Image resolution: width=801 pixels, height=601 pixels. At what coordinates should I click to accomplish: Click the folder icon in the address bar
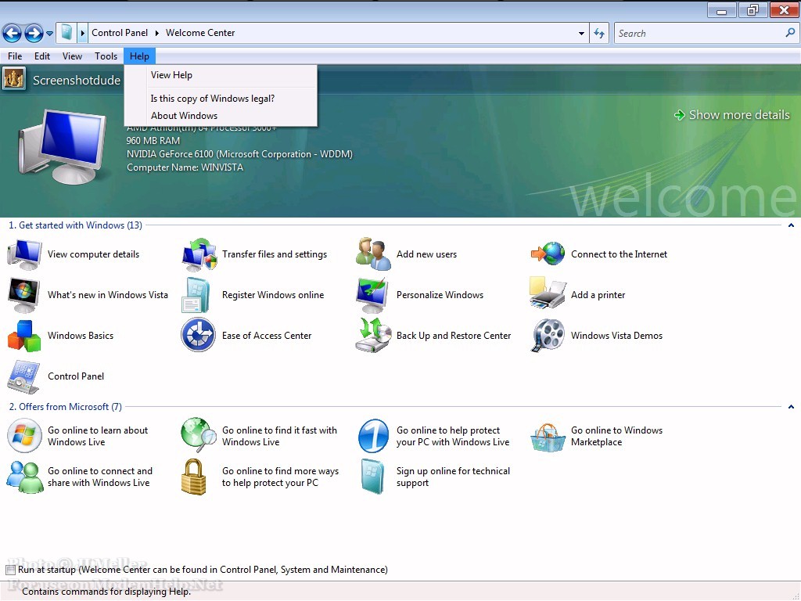pos(66,33)
